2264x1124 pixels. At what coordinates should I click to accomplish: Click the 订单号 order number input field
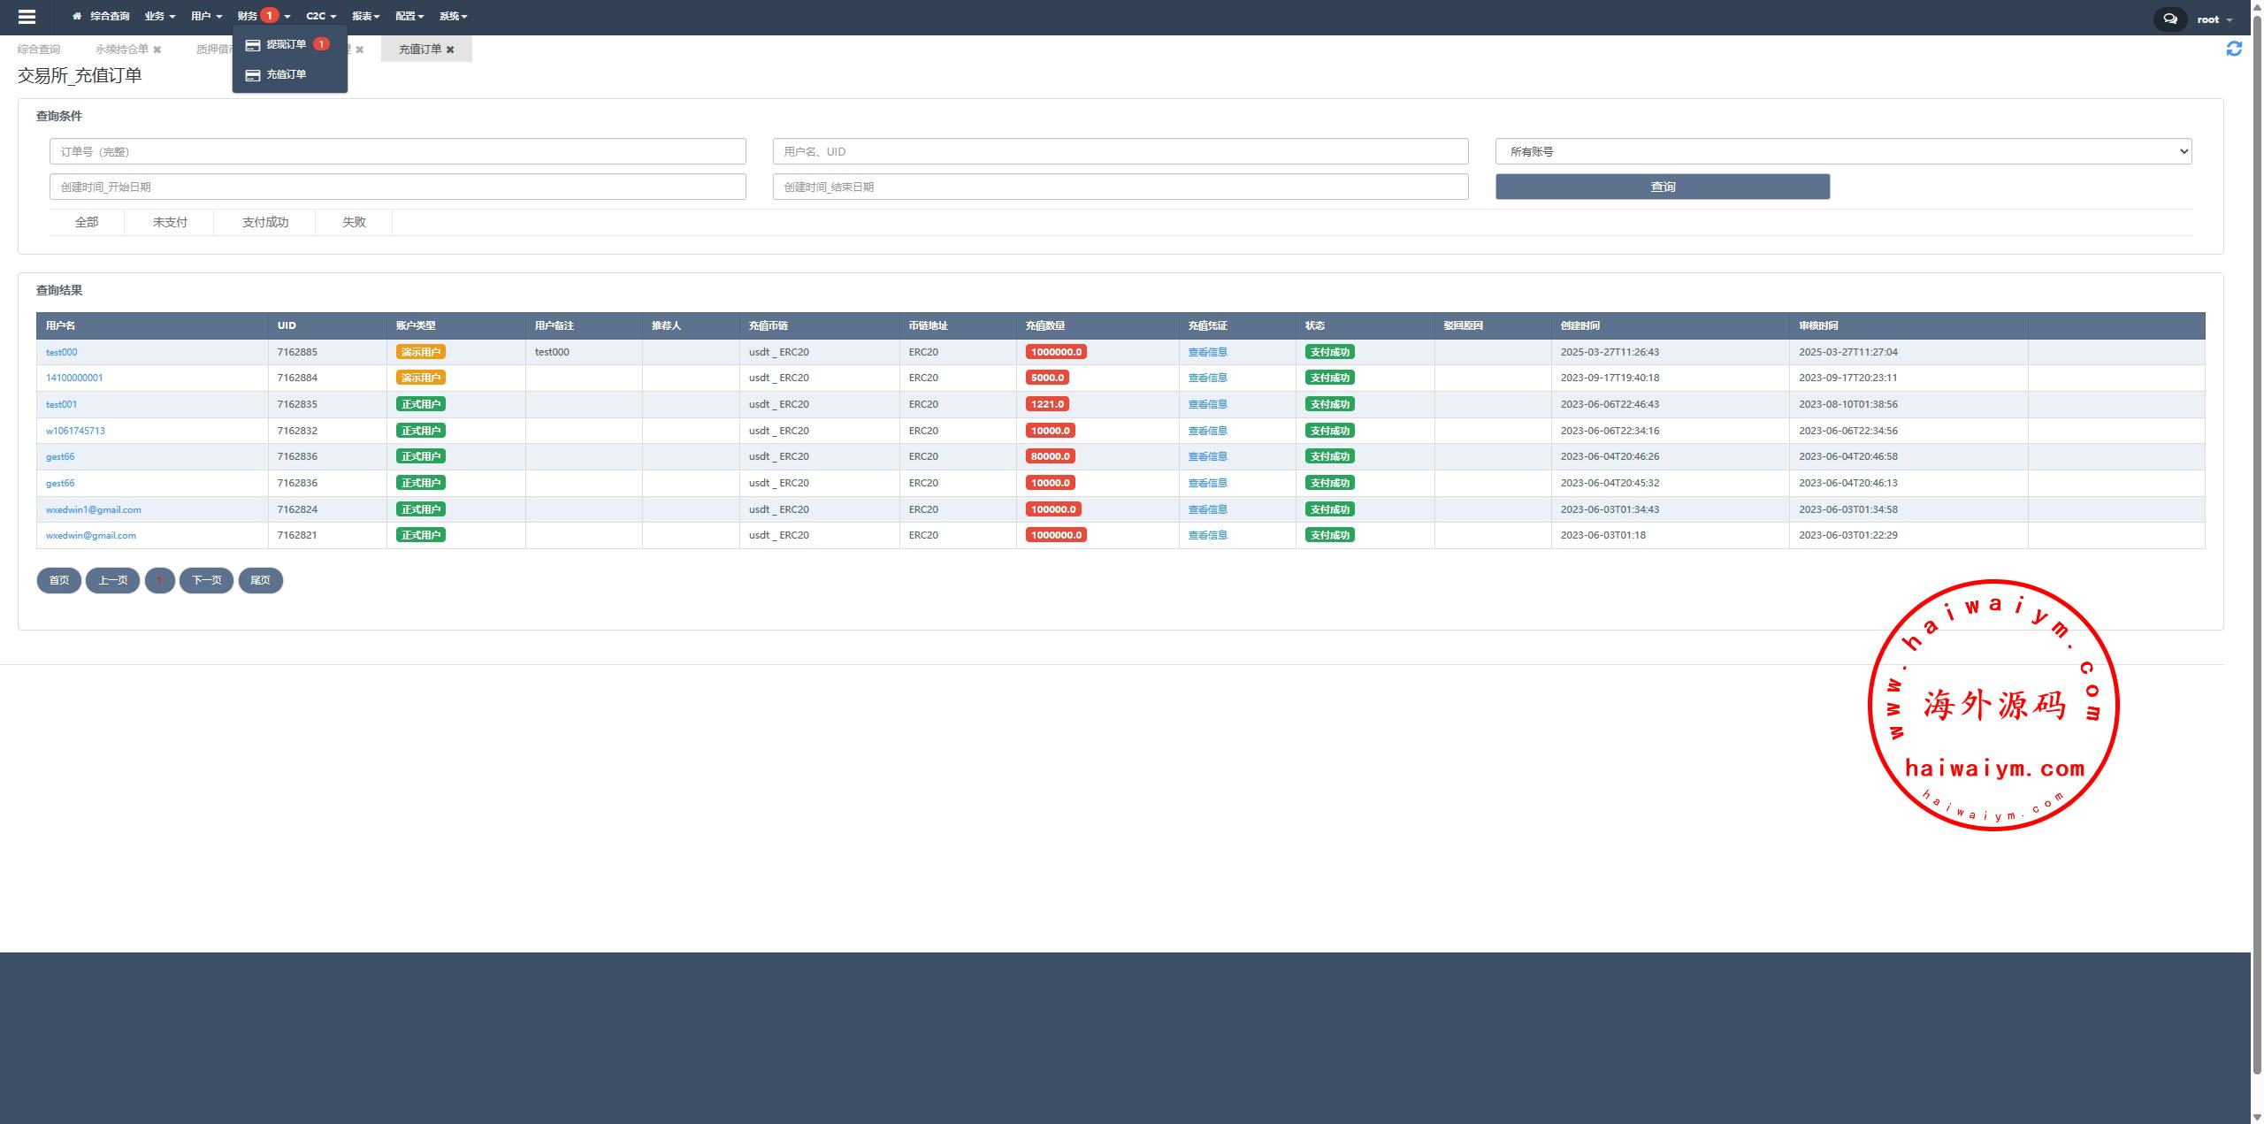pyautogui.click(x=397, y=151)
